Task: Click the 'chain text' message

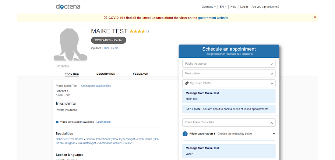Action: 192,99
